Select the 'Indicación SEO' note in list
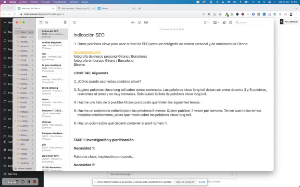Screen dimensions: 300x187 [53, 34]
